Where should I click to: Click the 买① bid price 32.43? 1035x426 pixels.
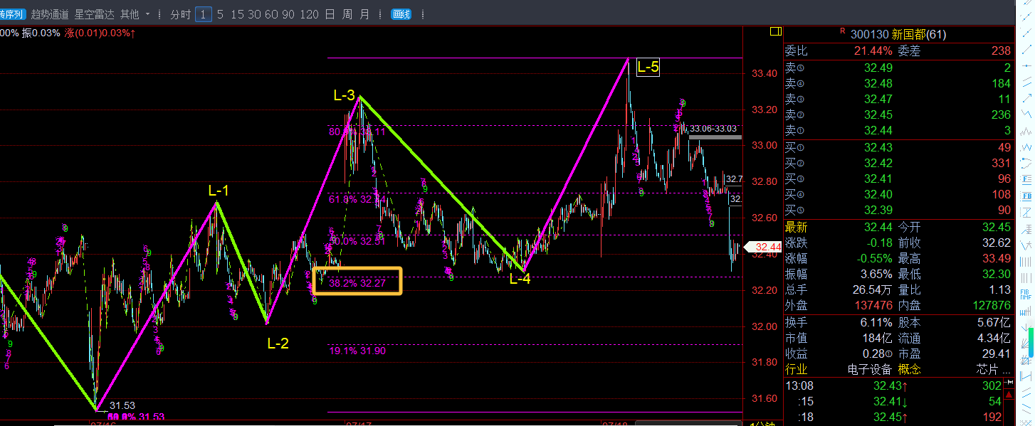(878, 147)
